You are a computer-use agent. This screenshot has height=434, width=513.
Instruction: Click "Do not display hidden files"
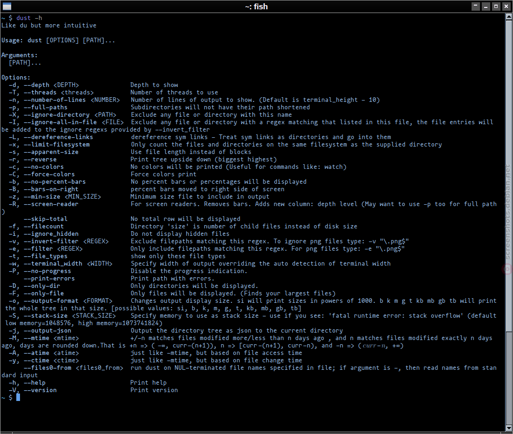(x=180, y=234)
